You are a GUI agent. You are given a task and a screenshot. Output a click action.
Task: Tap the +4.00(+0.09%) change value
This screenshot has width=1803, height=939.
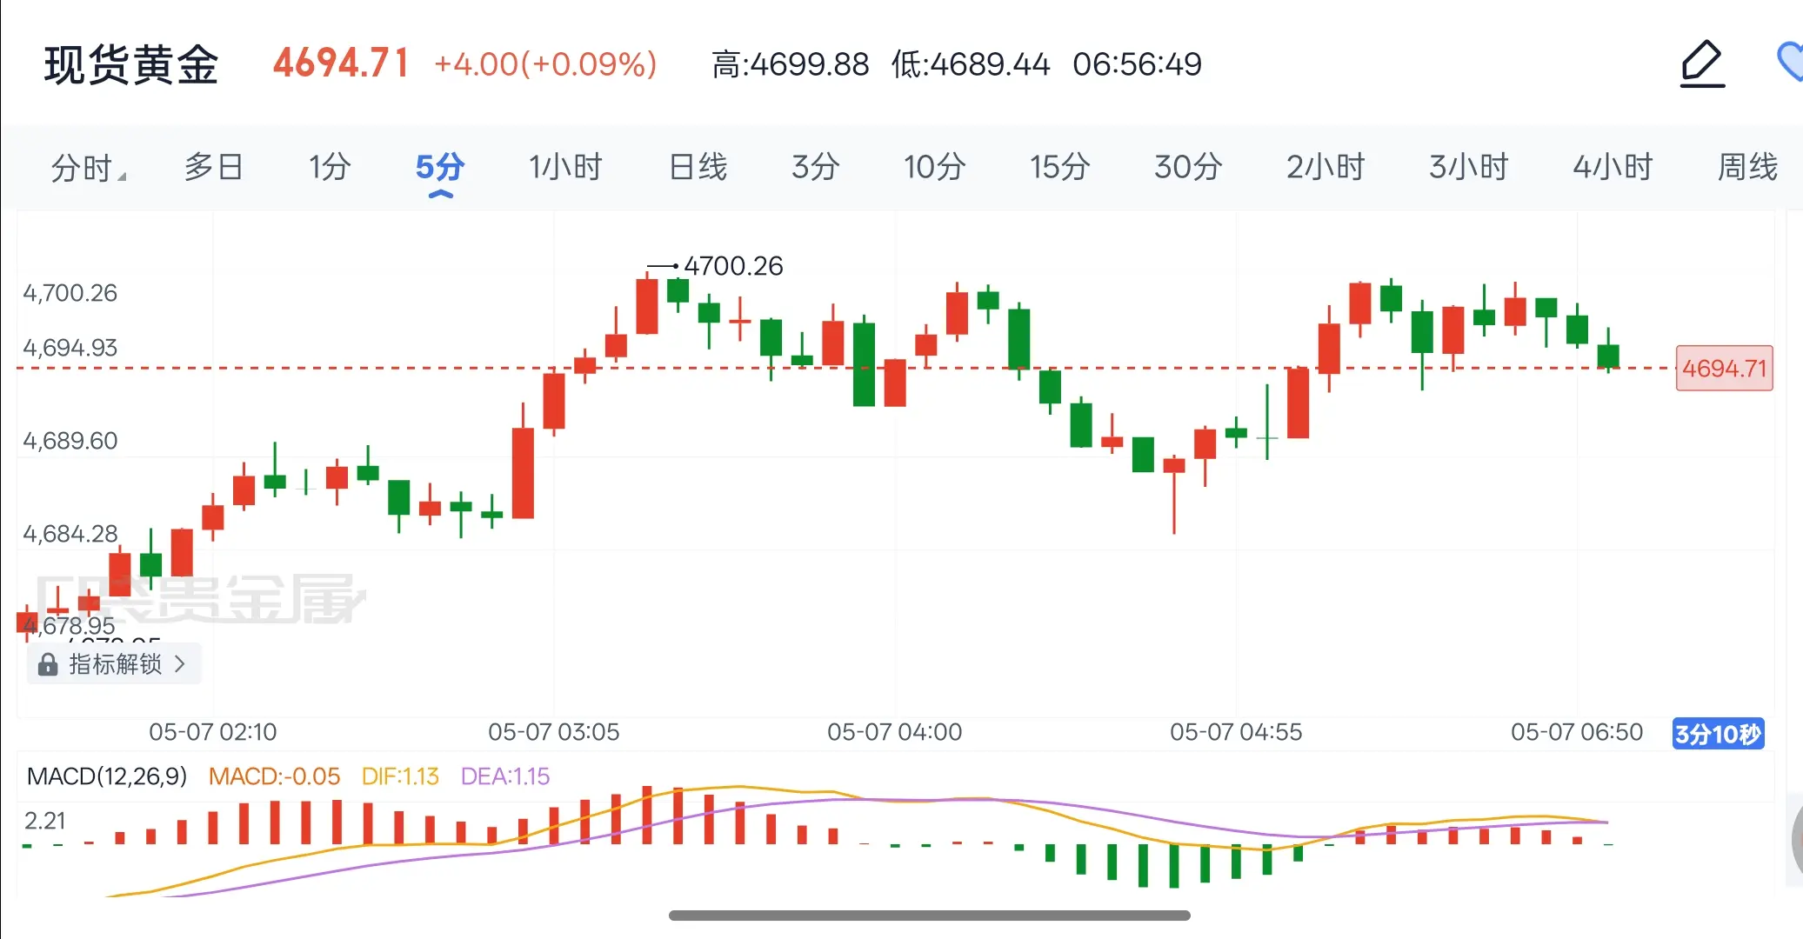coord(545,63)
